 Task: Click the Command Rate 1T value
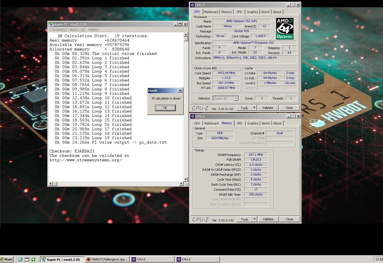[x=256, y=190]
